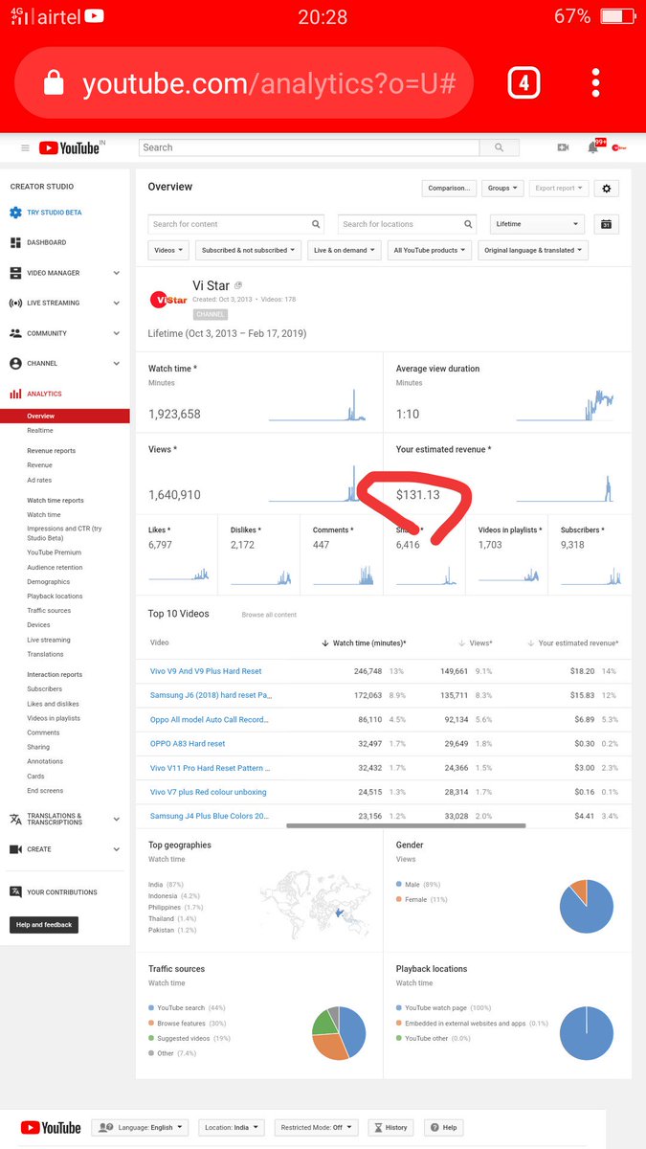646x1149 pixels.
Task: Open the Vi Star account avatar
Action: 619,147
